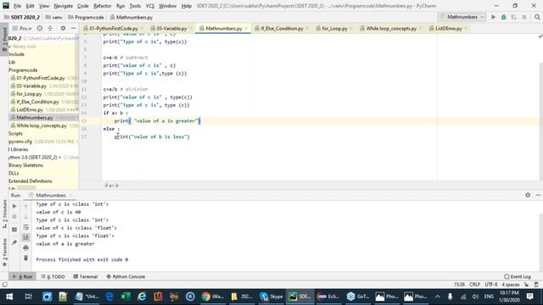This screenshot has height=305, width=543.
Task: Open the Excel icon in the taskbar
Action: pos(126,297)
